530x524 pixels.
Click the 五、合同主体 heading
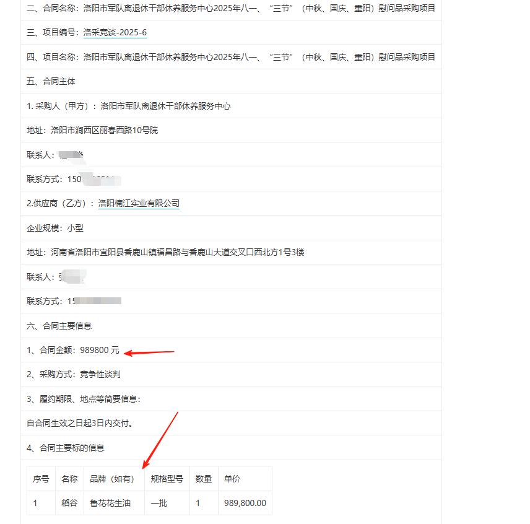51,81
